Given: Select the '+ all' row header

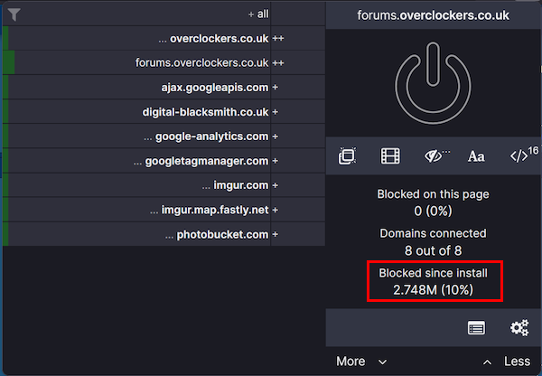Looking at the screenshot, I should (257, 14).
